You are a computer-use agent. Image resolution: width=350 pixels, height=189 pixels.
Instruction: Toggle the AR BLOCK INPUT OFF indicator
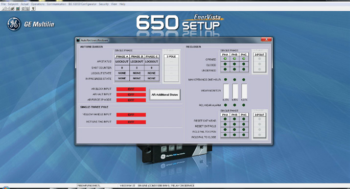coord(131,89)
